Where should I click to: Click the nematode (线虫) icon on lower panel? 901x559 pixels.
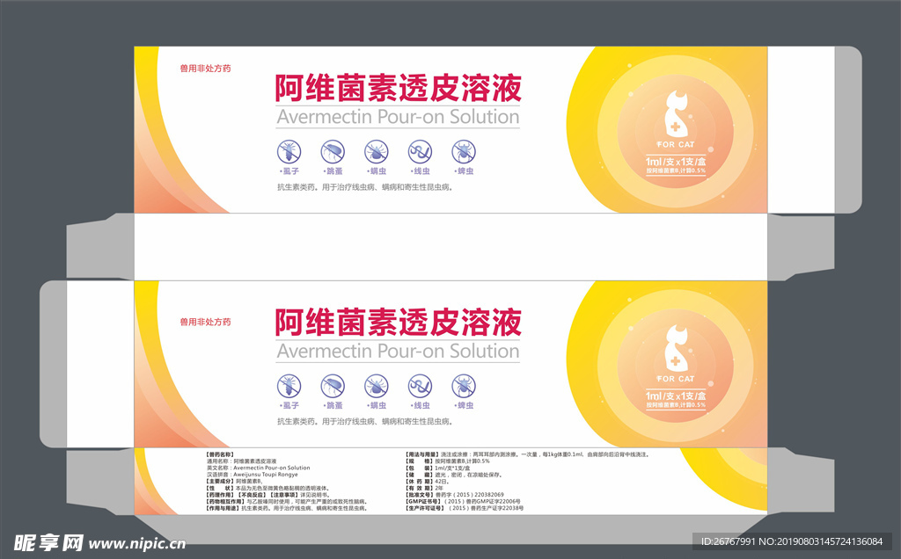[x=420, y=386]
